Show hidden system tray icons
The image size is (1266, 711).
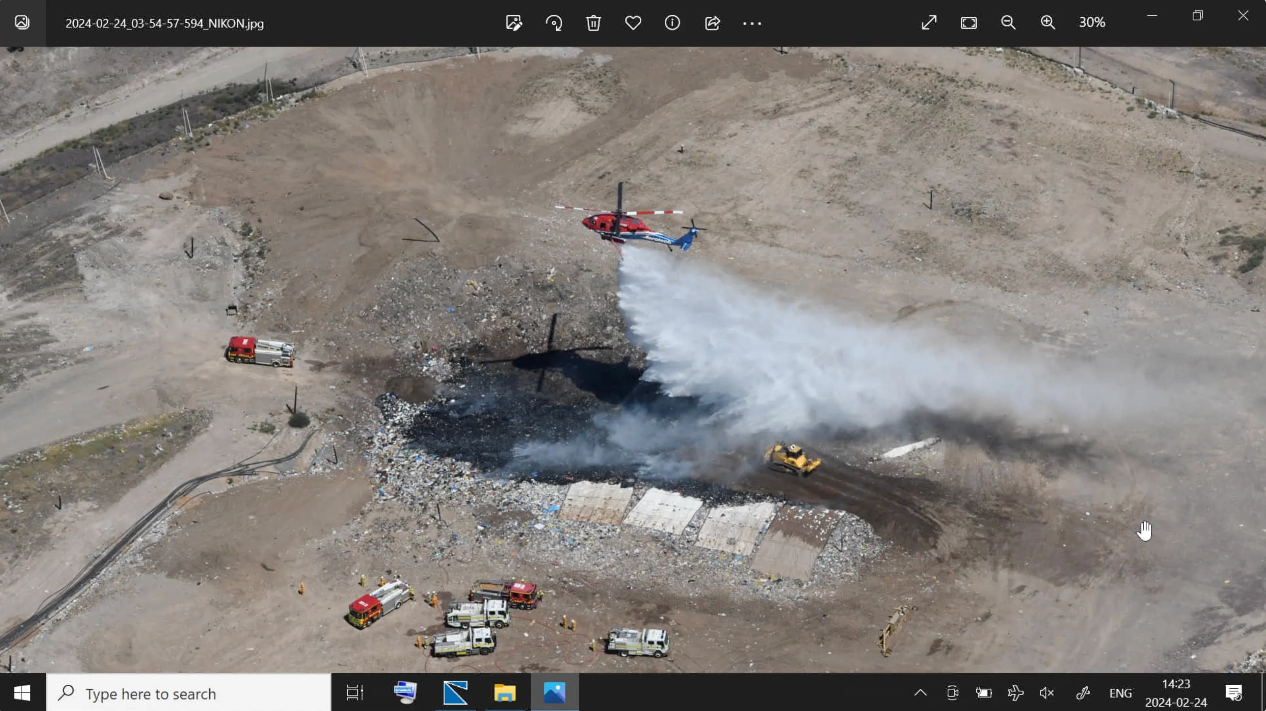tap(920, 693)
